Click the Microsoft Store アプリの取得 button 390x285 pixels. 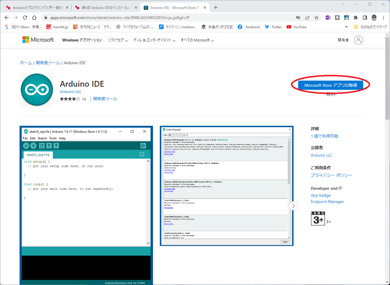331,85
